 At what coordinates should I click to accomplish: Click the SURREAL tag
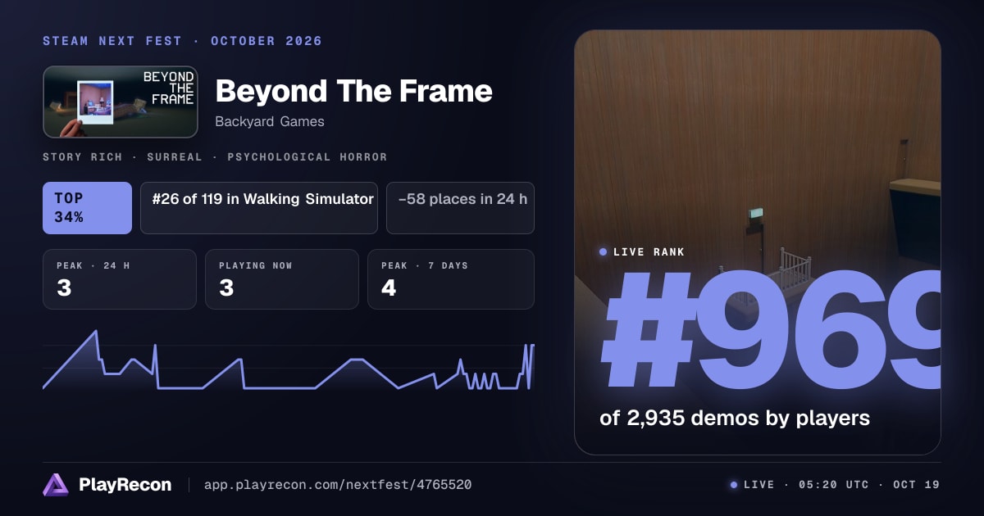pyautogui.click(x=175, y=156)
